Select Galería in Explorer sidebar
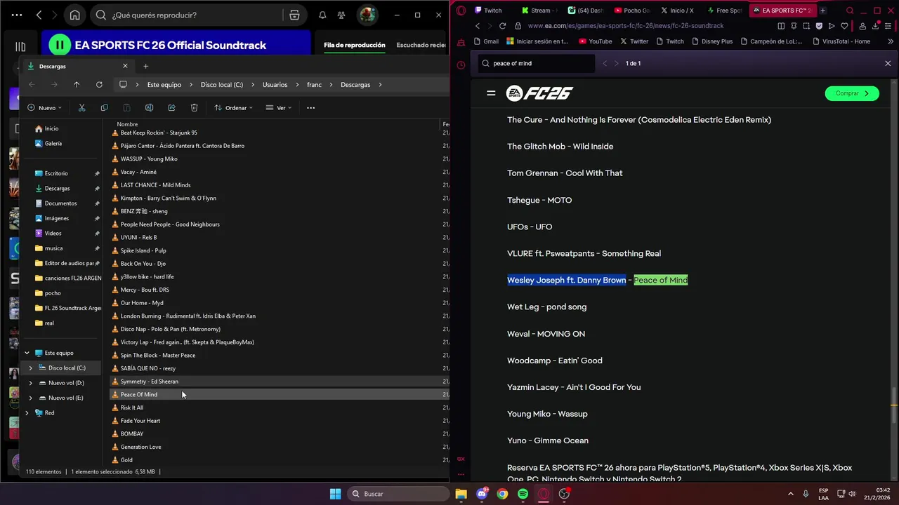The width and height of the screenshot is (899, 505). pos(53,143)
